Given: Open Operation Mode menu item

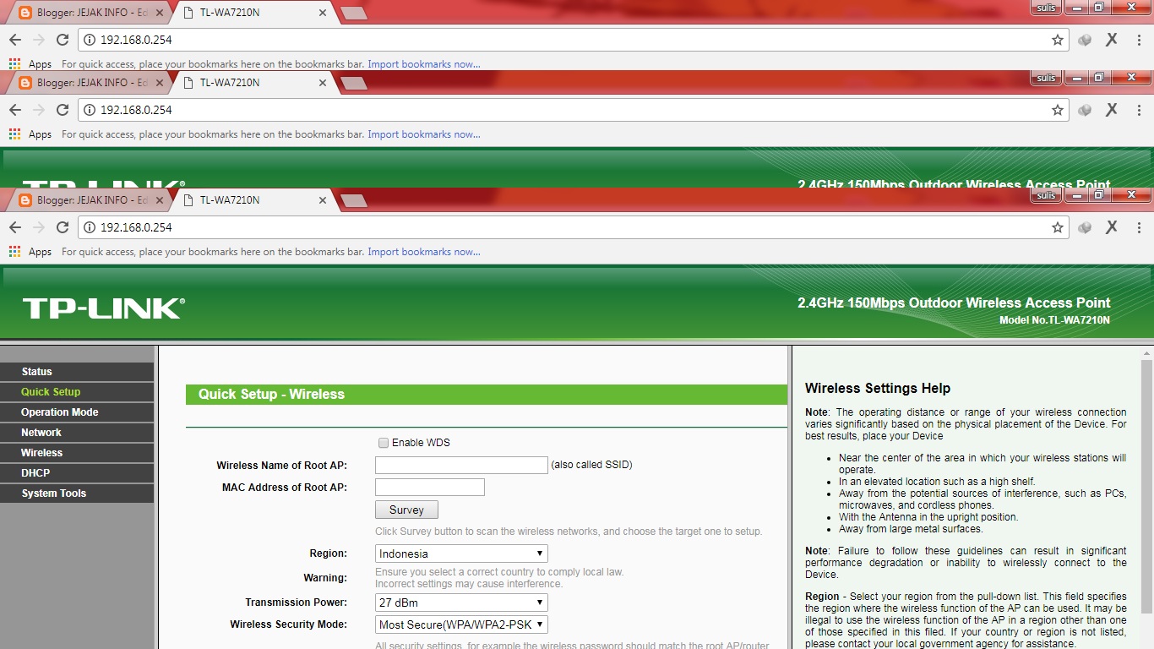Looking at the screenshot, I should 77,412.
